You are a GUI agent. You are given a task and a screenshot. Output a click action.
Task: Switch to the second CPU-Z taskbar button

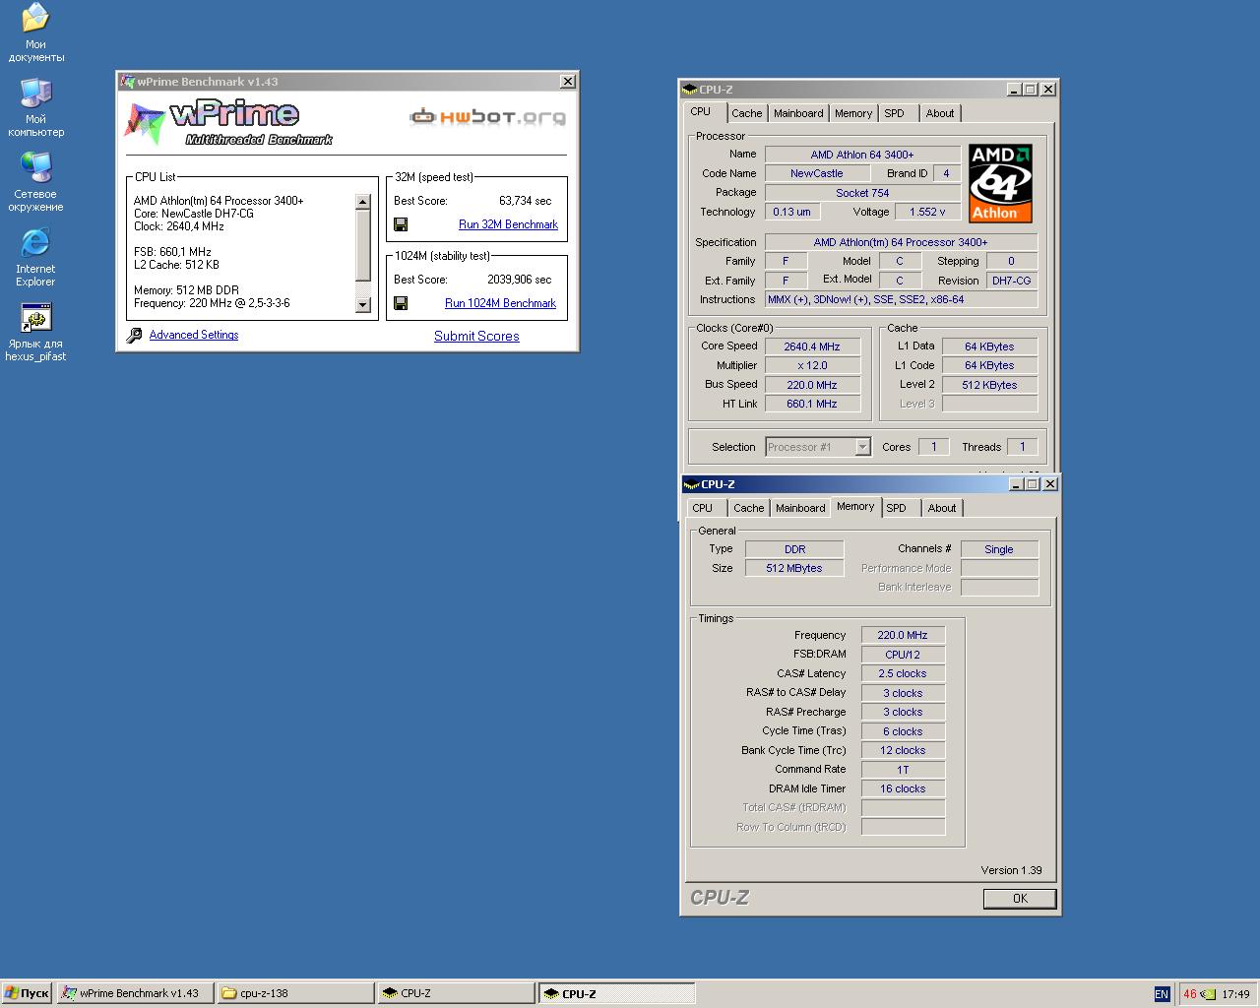coord(617,993)
